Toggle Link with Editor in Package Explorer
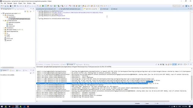 pyautogui.click(x=28, y=11)
